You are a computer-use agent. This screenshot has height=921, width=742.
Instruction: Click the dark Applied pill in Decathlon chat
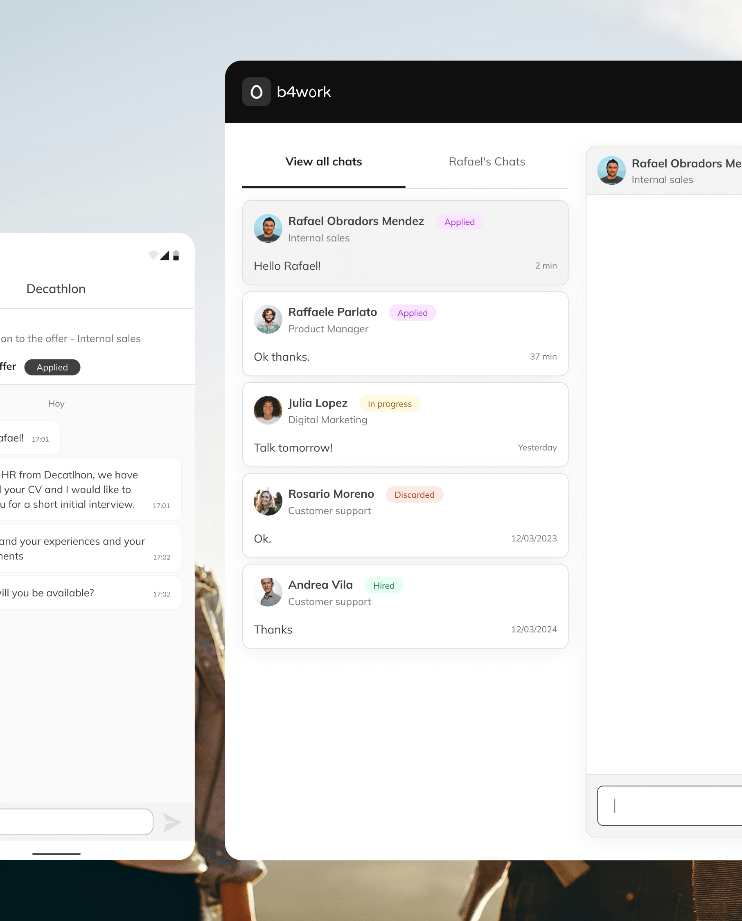tap(52, 367)
